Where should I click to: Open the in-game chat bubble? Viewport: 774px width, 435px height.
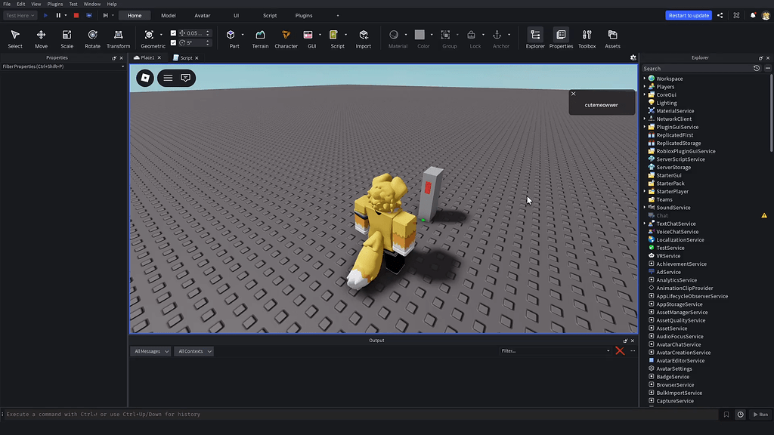point(186,78)
